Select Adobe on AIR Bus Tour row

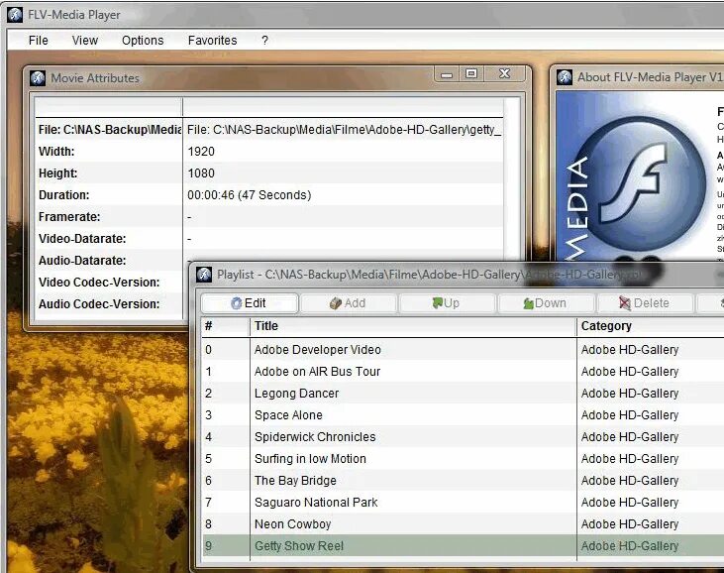coord(463,372)
